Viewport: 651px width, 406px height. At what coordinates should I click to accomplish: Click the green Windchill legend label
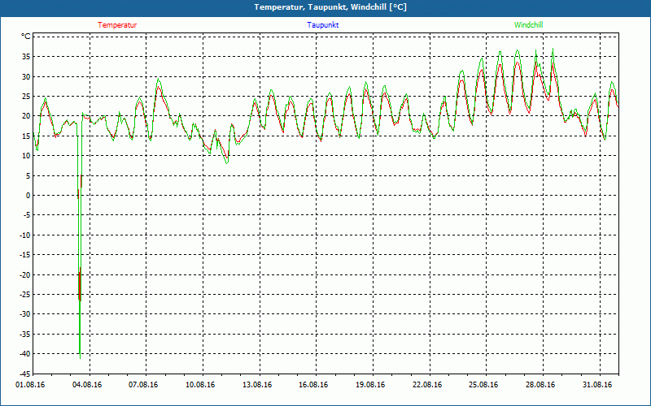(528, 25)
